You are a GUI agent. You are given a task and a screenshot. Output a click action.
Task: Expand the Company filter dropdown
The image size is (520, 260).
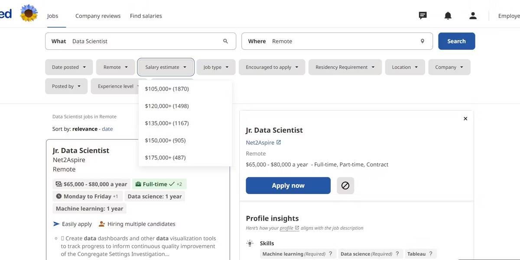[449, 67]
